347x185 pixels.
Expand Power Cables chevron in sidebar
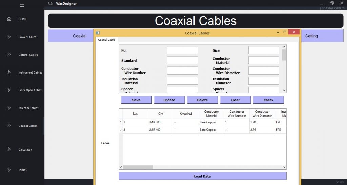click(9, 37)
